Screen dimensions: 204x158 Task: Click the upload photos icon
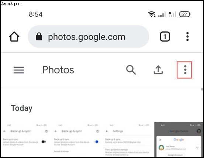pos(158,70)
